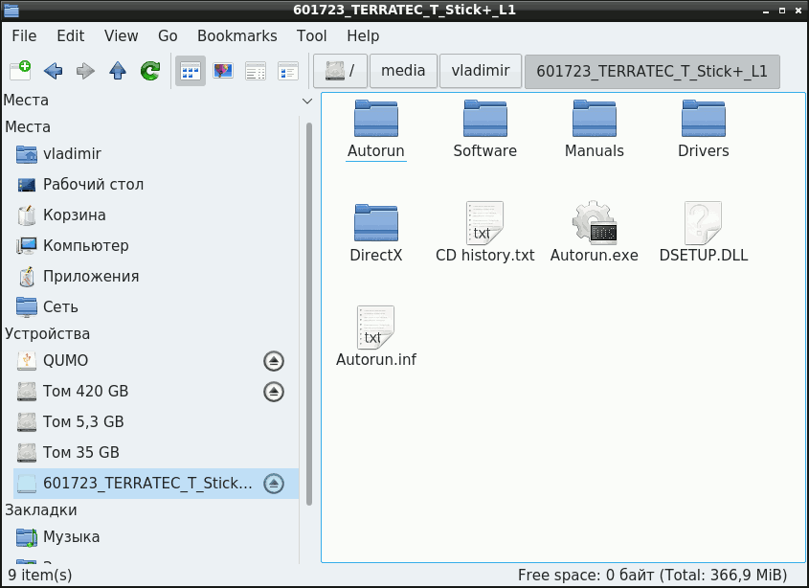Select the Software folder icon
The image size is (809, 588).
(485, 118)
